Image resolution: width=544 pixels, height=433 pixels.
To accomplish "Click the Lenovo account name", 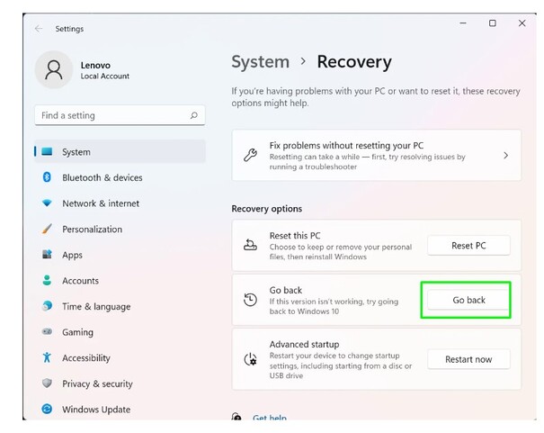I will [95, 65].
